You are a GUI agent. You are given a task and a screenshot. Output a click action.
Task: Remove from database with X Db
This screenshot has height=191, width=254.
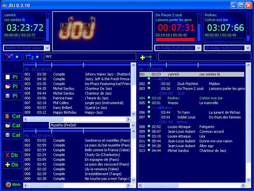pos(12,155)
